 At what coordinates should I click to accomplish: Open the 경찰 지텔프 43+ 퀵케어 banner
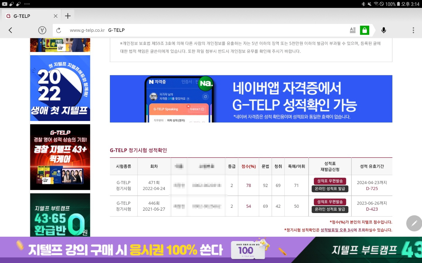(x=60, y=157)
